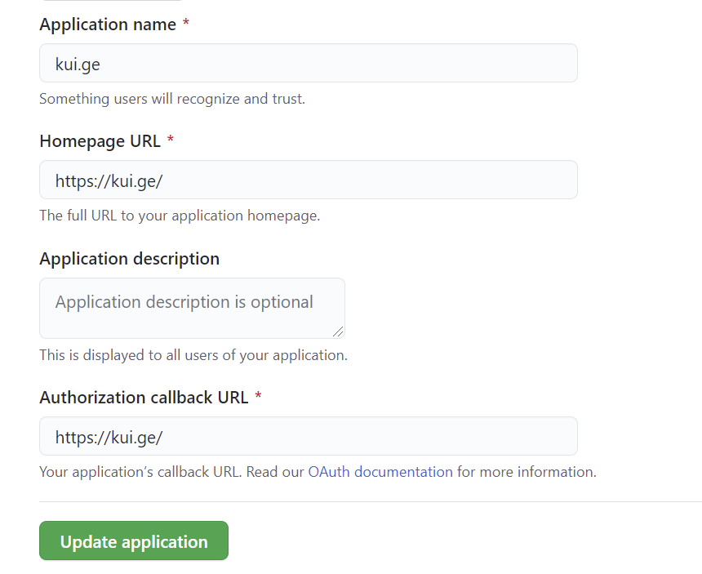Click the description textarea resize handle
This screenshot has height=574, width=702.
click(x=339, y=331)
